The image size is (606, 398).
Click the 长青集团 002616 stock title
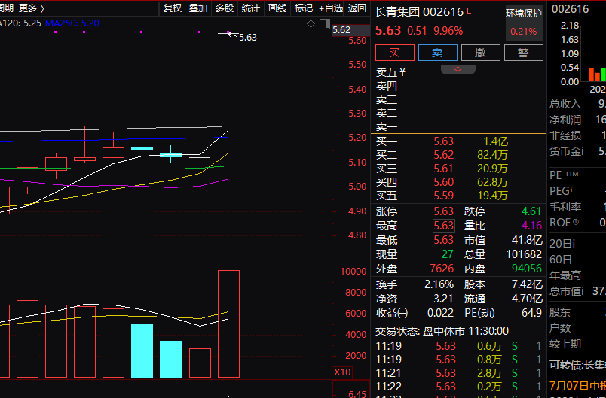419,12
